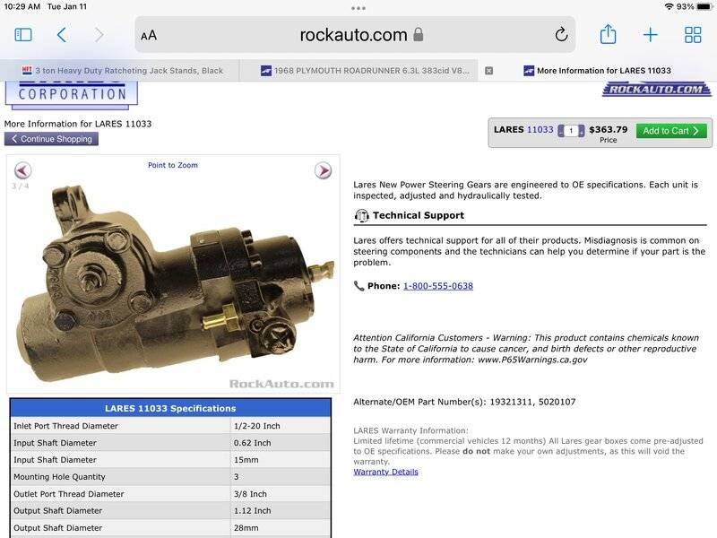Tap the AA reader text size button

click(x=149, y=35)
